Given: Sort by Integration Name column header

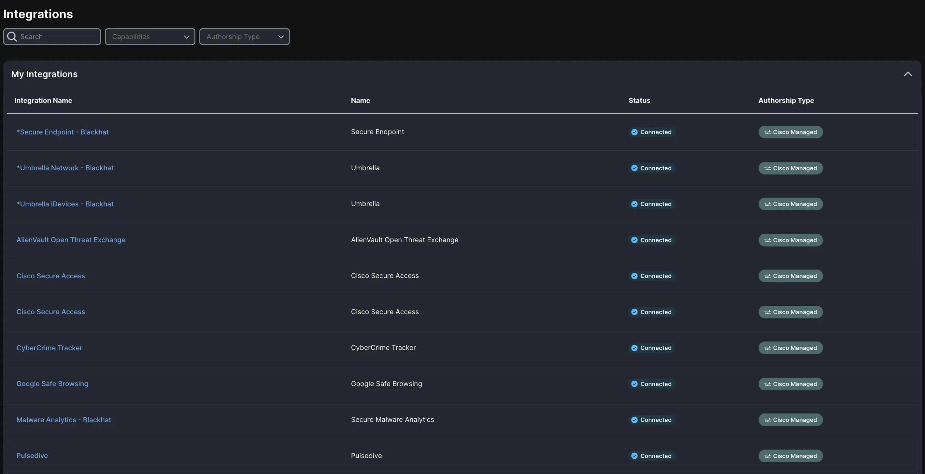Looking at the screenshot, I should pyautogui.click(x=43, y=101).
